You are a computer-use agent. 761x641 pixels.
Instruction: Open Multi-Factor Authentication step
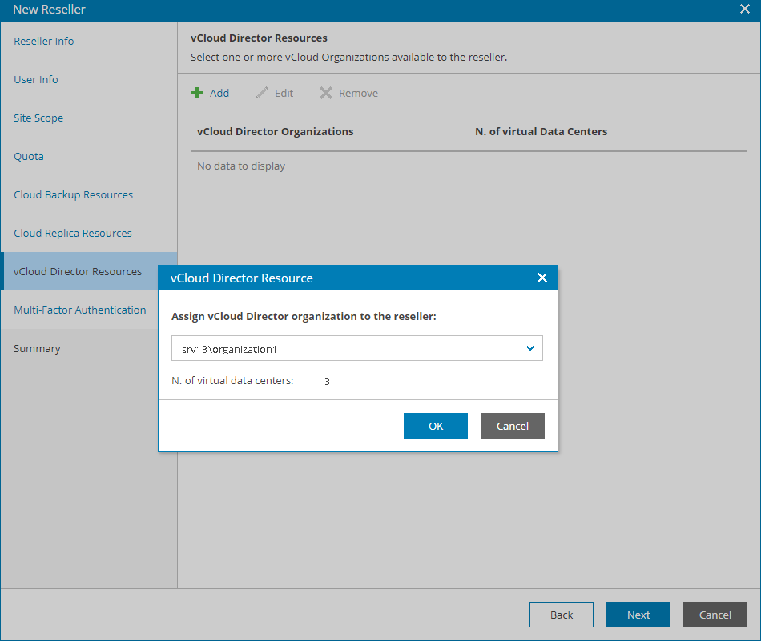point(79,310)
